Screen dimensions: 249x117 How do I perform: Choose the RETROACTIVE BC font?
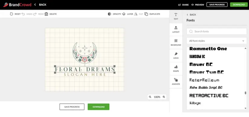(x=209, y=95)
